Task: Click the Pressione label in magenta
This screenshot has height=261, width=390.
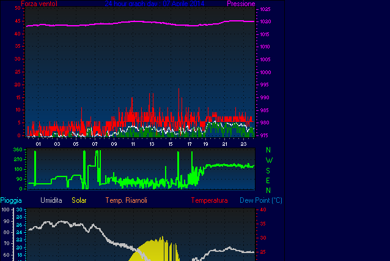Action: pos(241,4)
